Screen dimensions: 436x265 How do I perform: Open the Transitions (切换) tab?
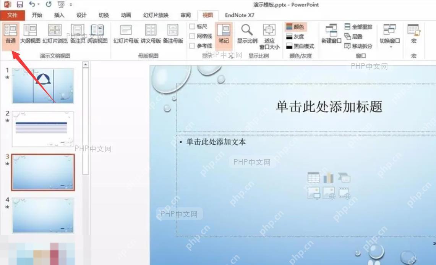click(x=104, y=15)
